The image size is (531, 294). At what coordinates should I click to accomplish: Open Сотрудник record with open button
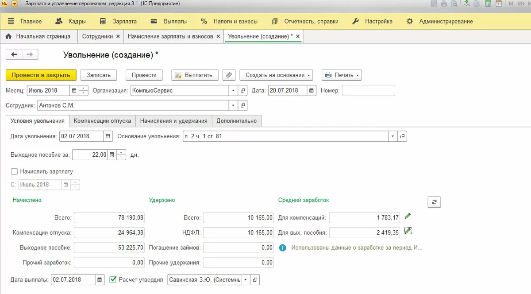pyautogui.click(x=243, y=105)
